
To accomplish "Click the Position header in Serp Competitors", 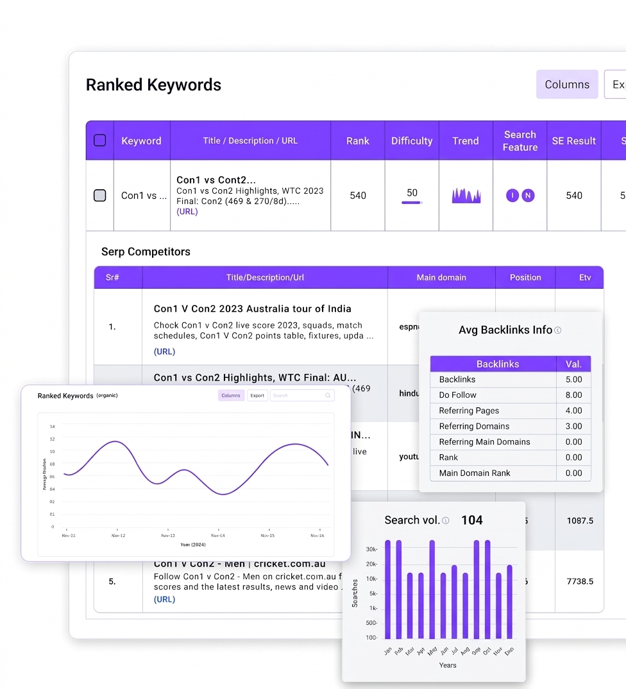I will 525,277.
